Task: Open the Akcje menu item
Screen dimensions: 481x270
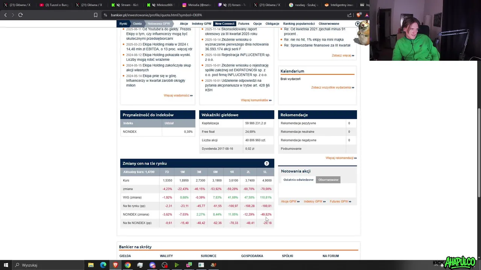Action: [184, 24]
